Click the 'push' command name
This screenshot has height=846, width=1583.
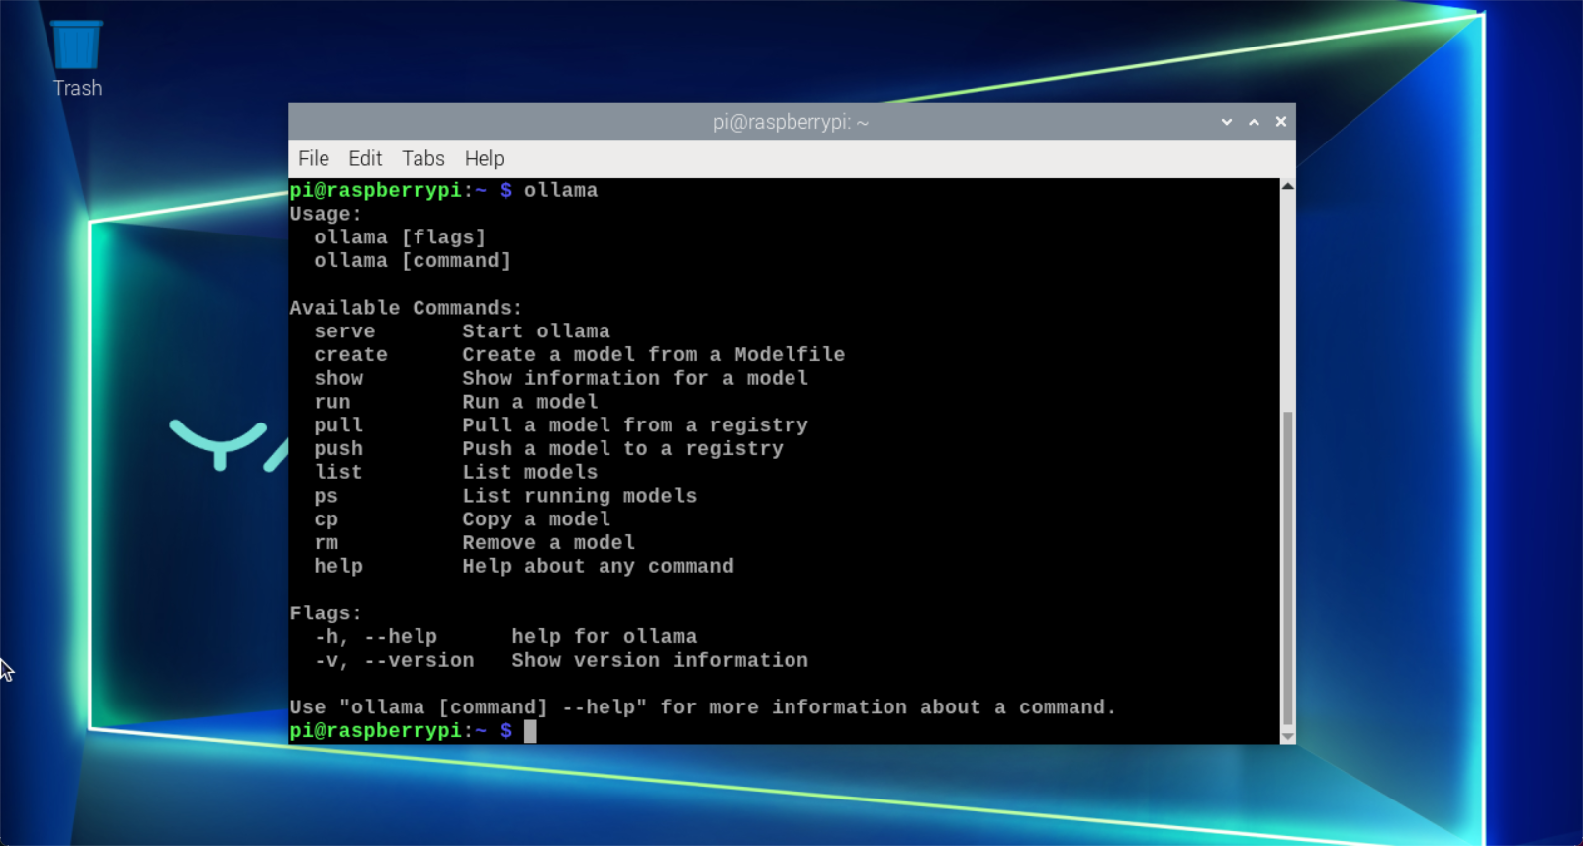coord(338,449)
